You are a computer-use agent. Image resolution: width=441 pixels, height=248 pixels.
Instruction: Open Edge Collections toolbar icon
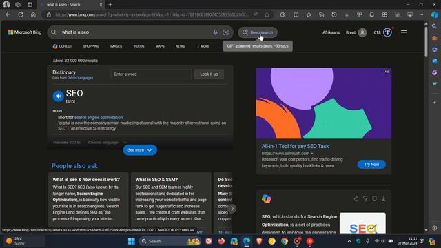(322, 14)
